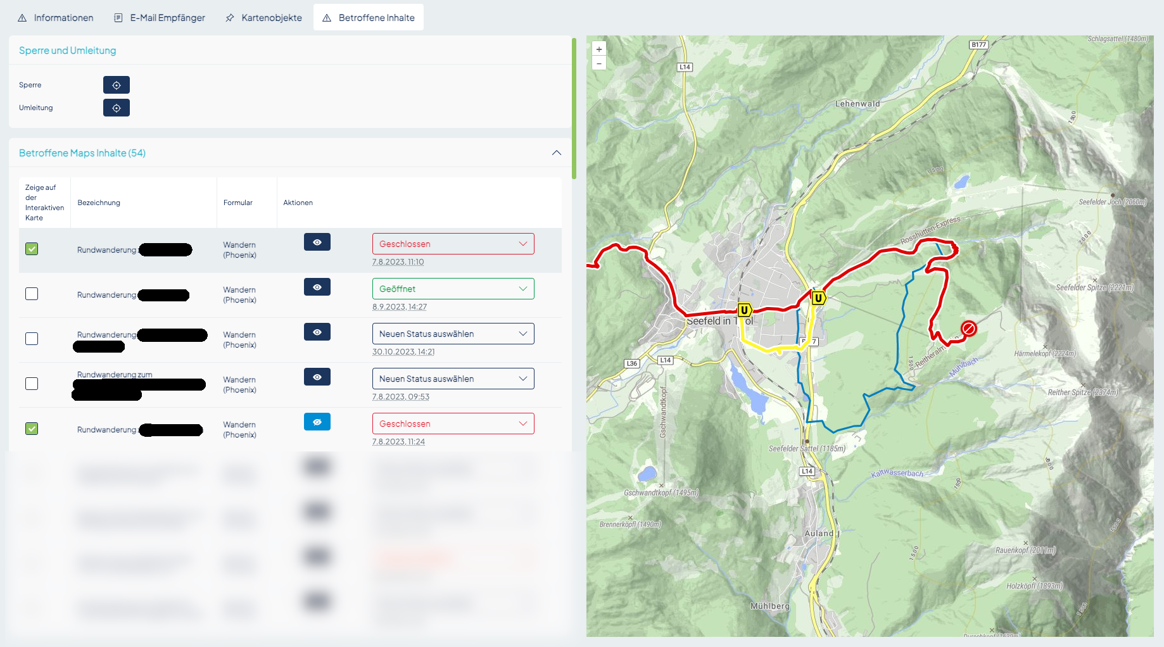
Task: Open the 7.8.2023, 11:10 timestamp link
Action: point(398,262)
